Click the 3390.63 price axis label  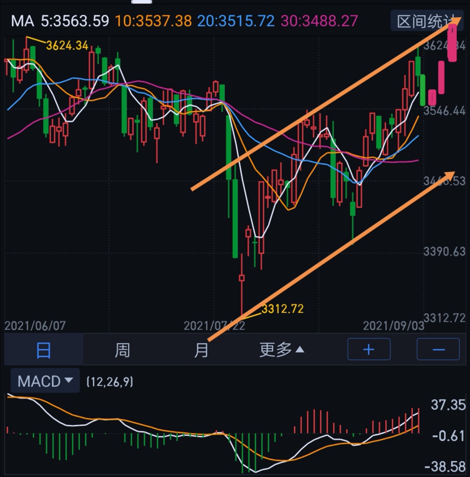tap(444, 251)
